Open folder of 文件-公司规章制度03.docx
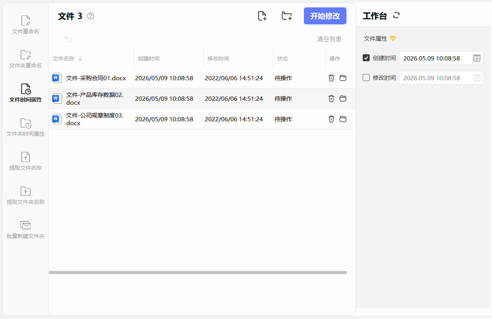 (x=343, y=119)
